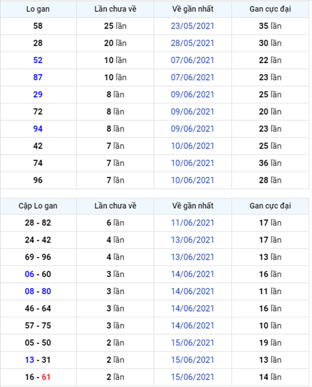Image resolution: width=312 pixels, height=387 pixels.
Task: Open the 11/06/2021 date link
Action: pyautogui.click(x=192, y=222)
